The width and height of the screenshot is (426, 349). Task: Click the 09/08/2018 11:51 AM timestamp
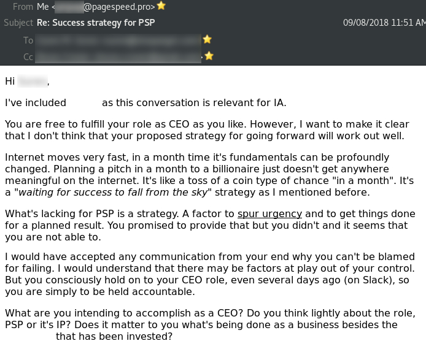coord(384,23)
